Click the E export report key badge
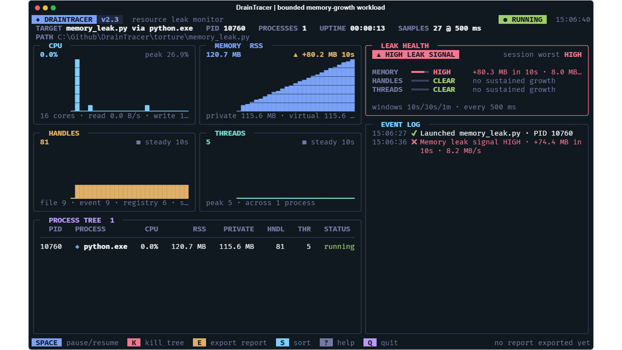 (x=199, y=343)
